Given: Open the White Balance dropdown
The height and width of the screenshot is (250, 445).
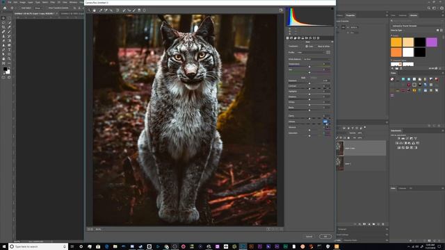Looking at the screenshot, I should pyautogui.click(x=317, y=59).
